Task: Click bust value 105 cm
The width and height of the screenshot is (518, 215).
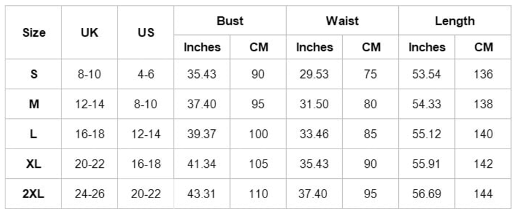Action: (x=258, y=164)
